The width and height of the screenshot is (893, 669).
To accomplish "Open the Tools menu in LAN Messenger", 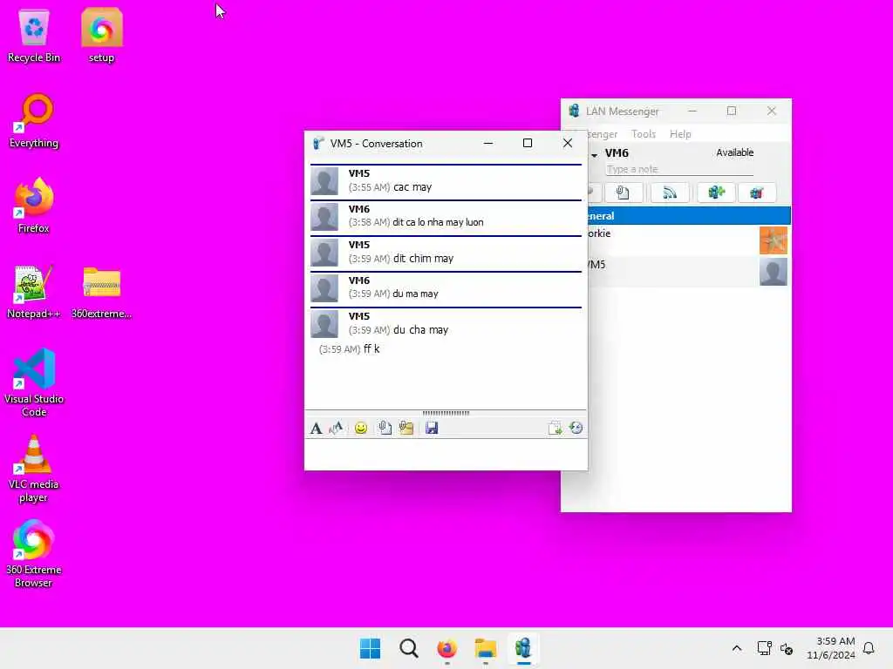I will coord(644,134).
